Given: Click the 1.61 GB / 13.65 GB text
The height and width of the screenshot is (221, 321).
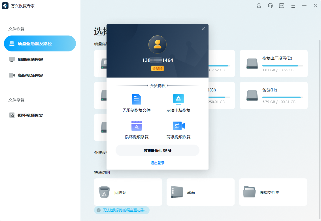Looking at the screenshot, I should 278,70.
